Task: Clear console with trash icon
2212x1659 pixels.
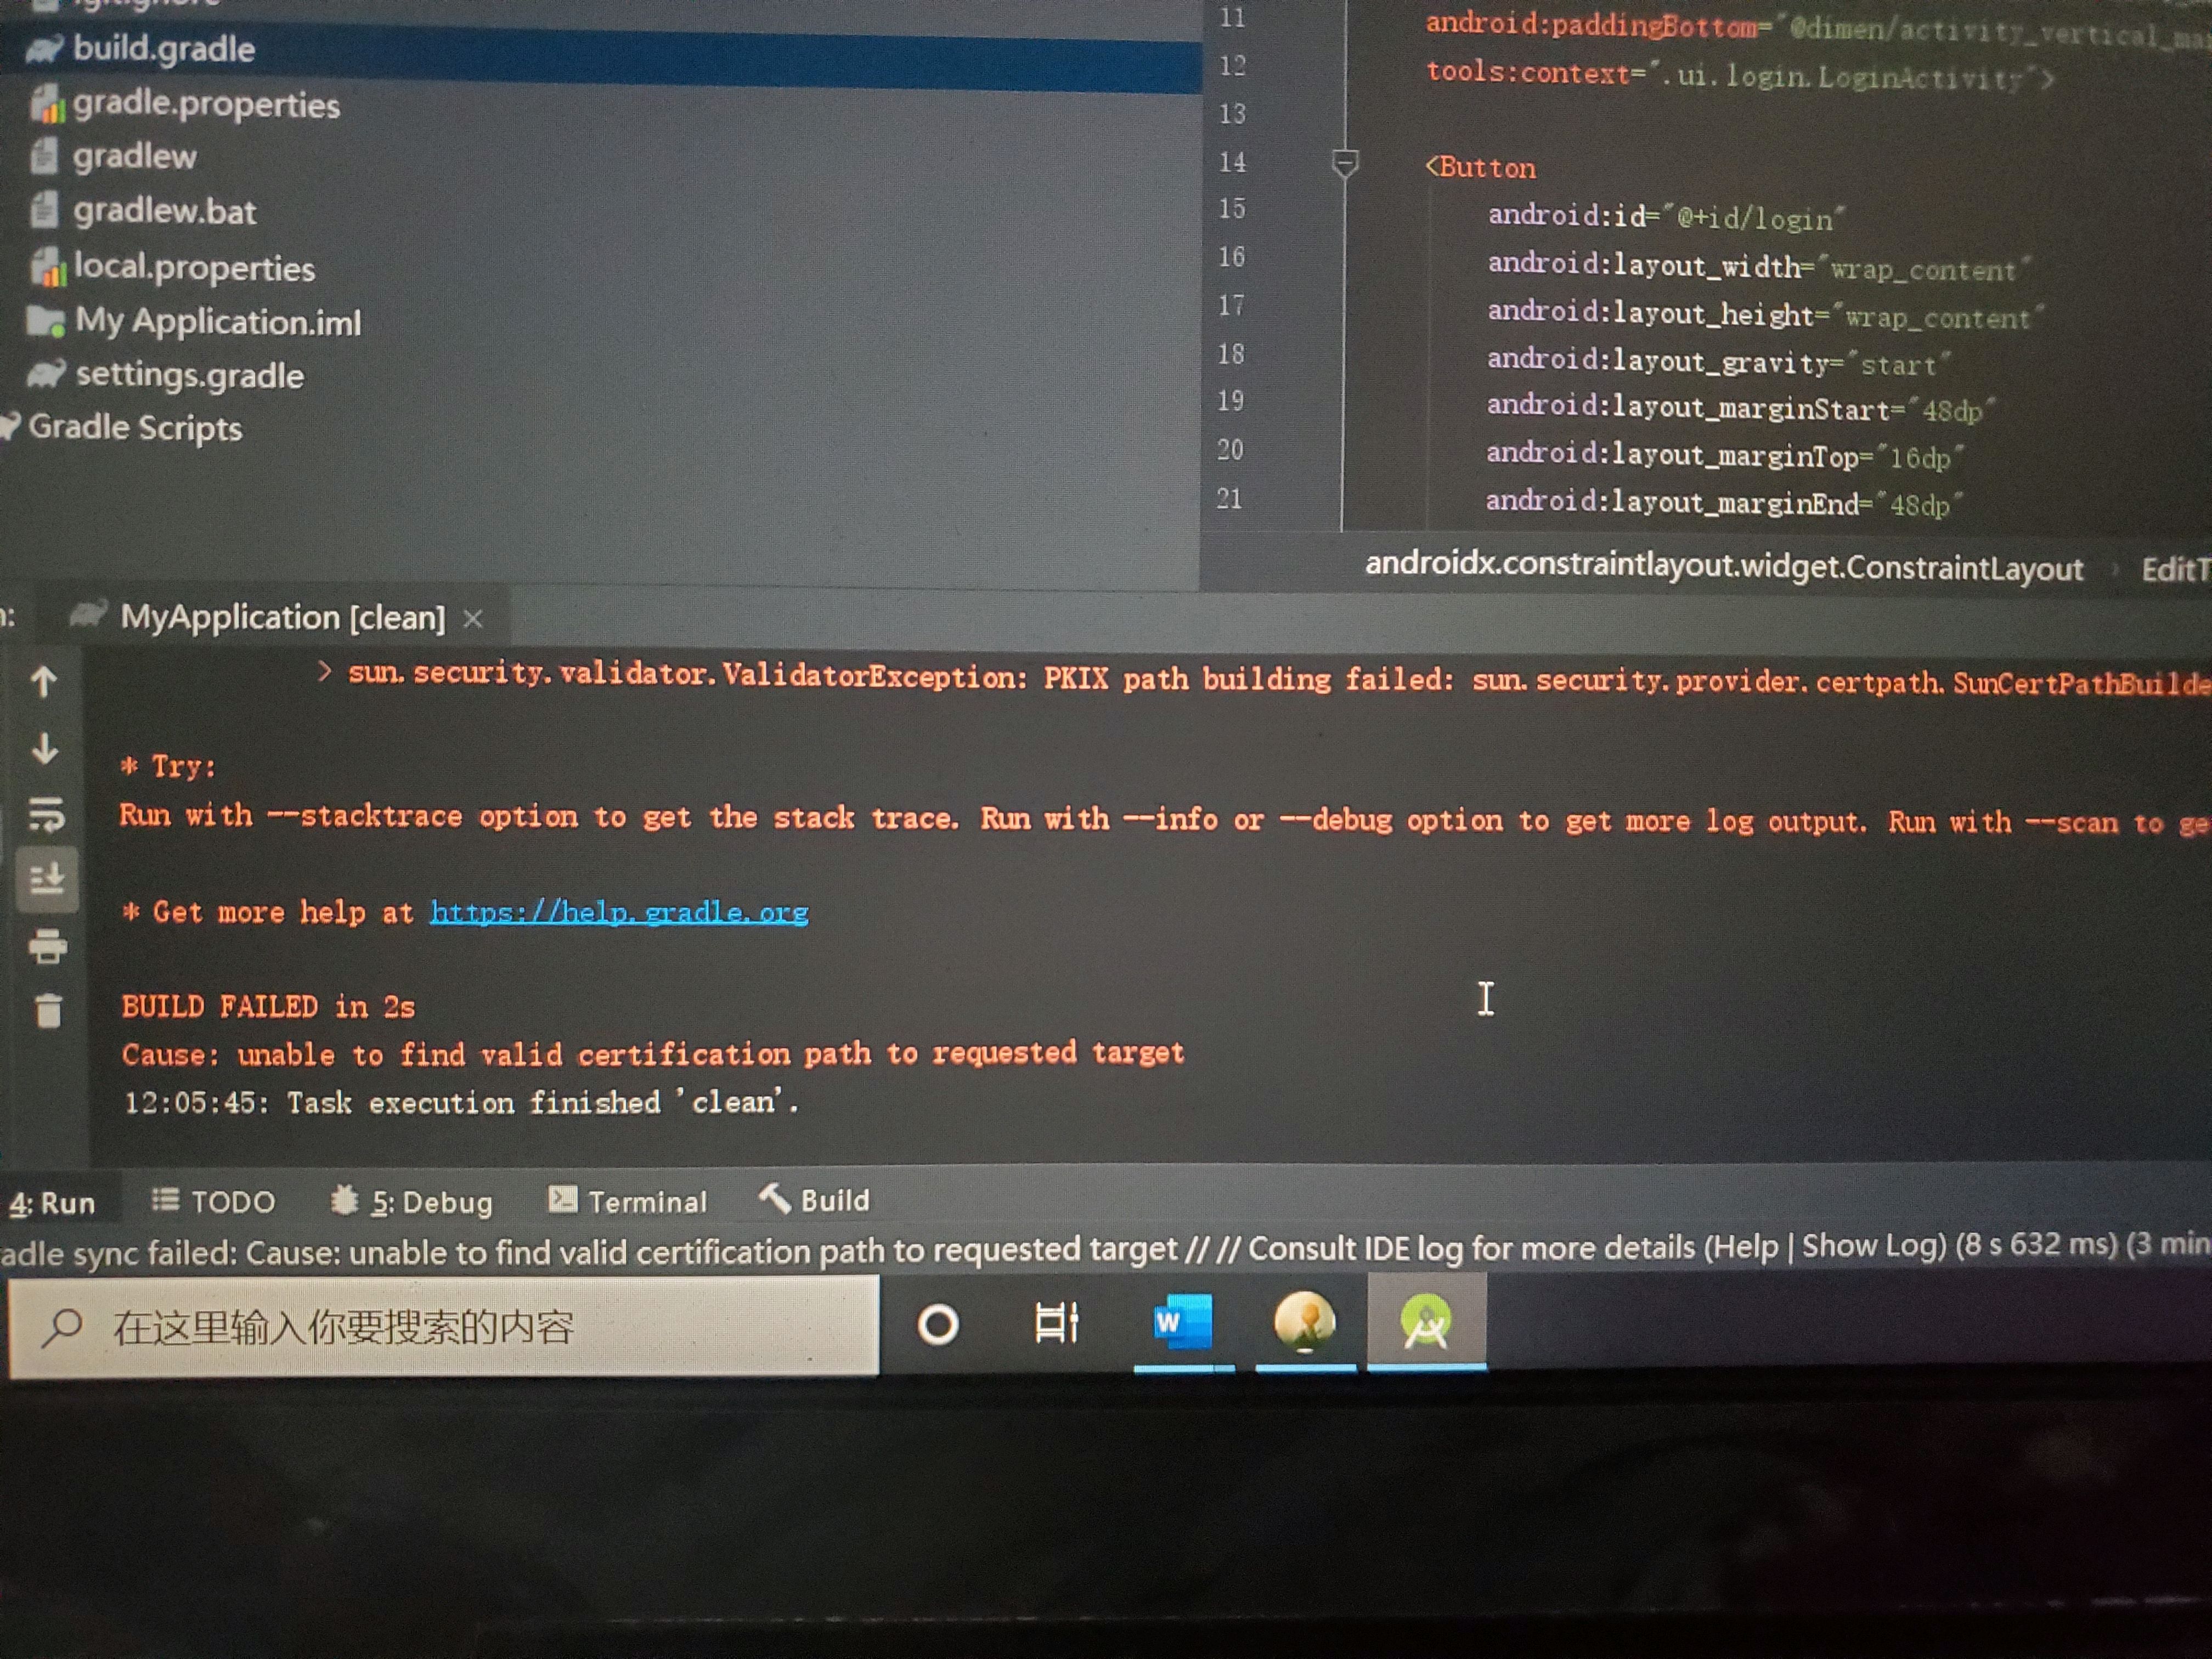Action: [x=47, y=1010]
